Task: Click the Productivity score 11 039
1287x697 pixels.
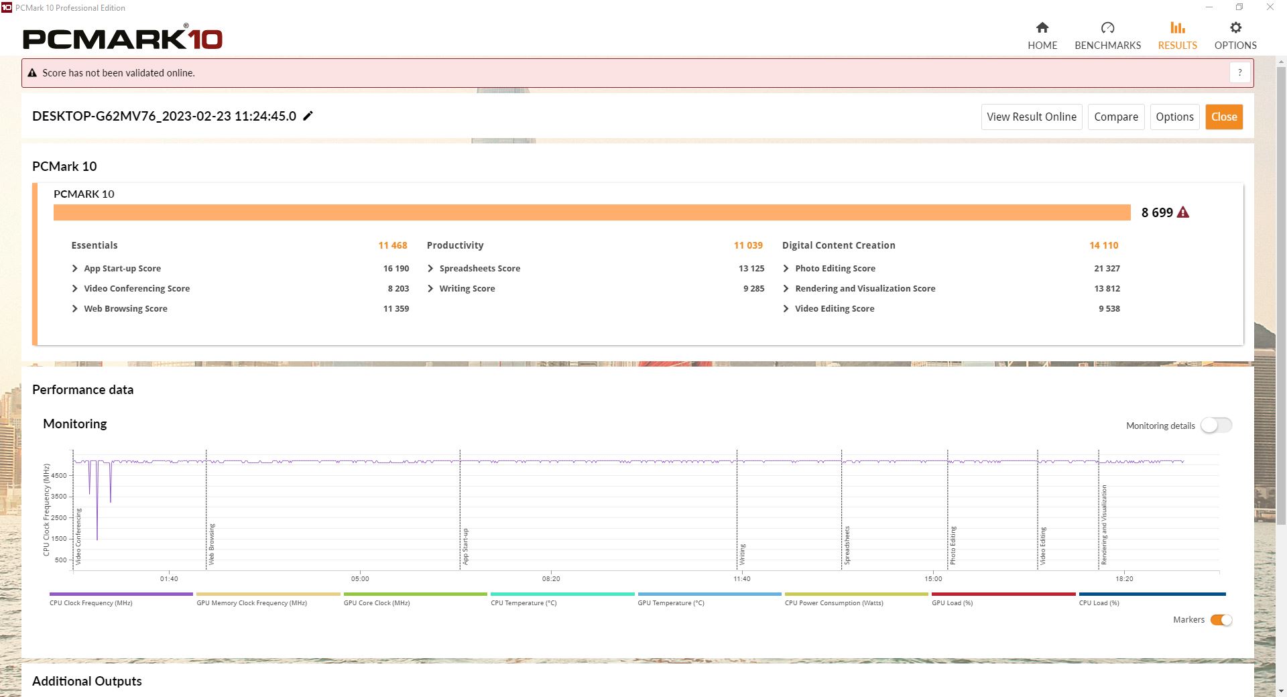Action: click(748, 245)
